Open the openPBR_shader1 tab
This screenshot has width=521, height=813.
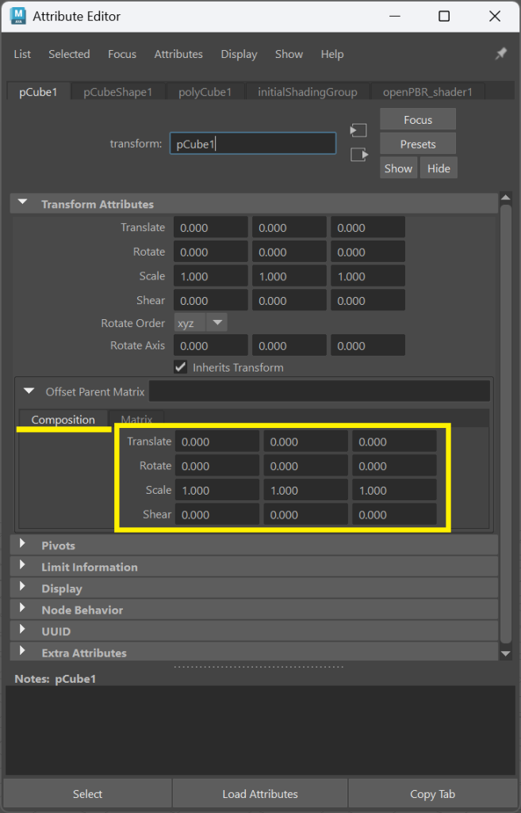click(427, 92)
